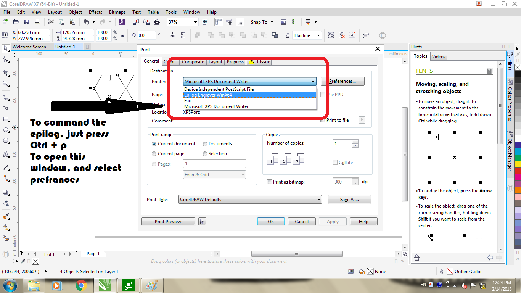521x293 pixels.
Task: Expand the mini preview double-arrow button
Action: (202, 222)
